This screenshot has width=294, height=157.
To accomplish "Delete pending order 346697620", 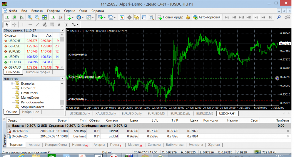I will click(x=288, y=136).
